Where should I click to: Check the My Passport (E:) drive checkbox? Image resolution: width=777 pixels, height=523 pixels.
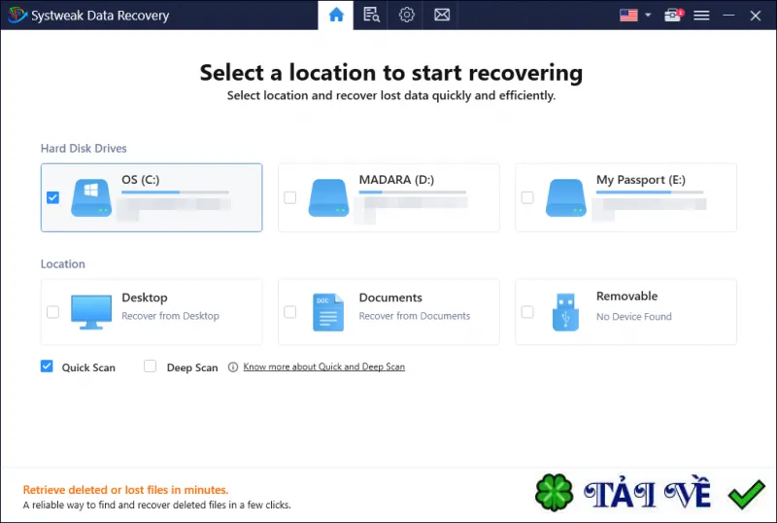click(x=527, y=197)
